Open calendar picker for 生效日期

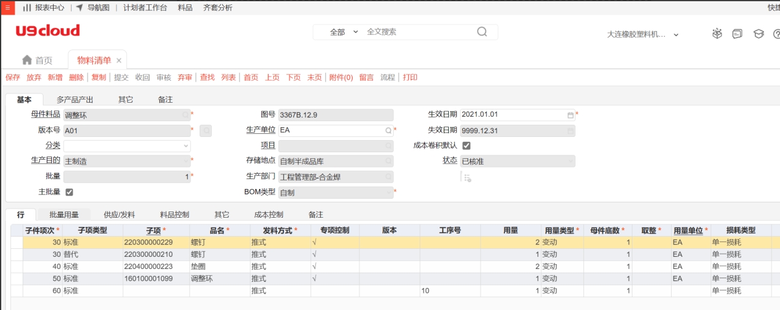[x=571, y=114]
